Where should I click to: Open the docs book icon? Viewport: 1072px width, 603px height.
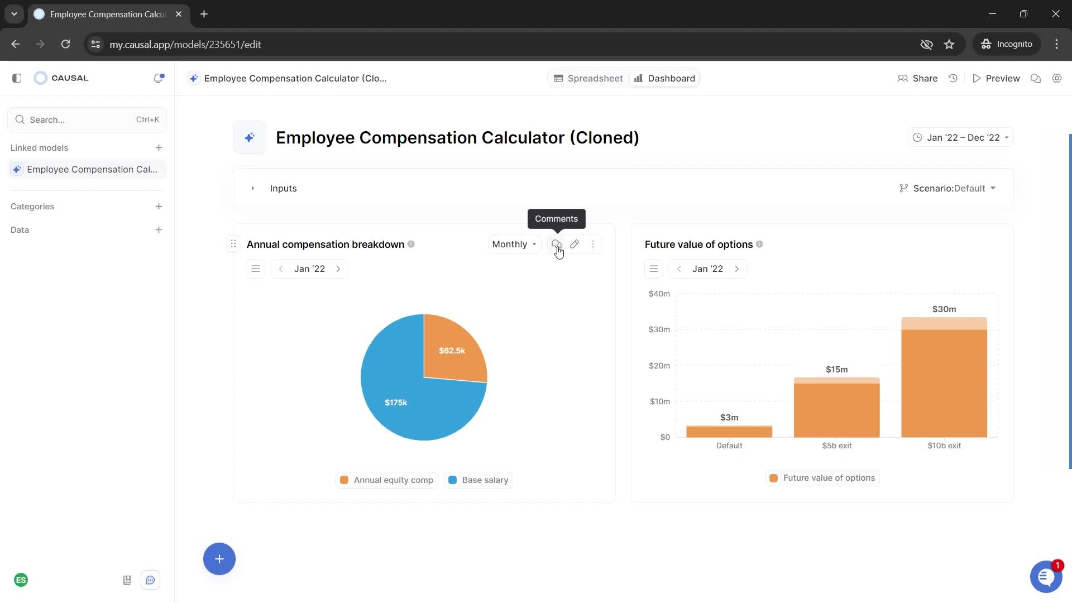pyautogui.click(x=127, y=580)
